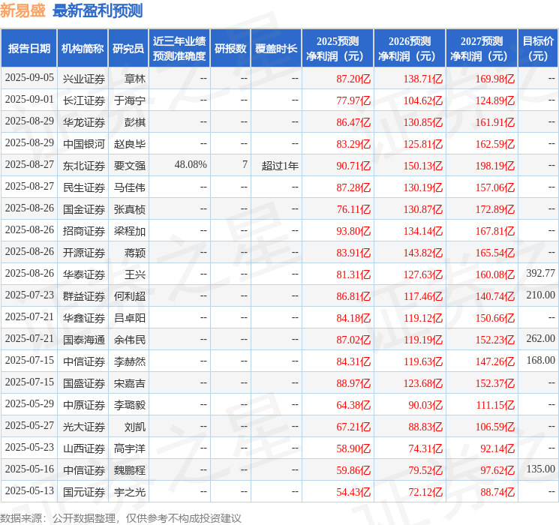Select the 华龙证券 institution cell
The height and width of the screenshot is (525, 559).
tap(84, 122)
